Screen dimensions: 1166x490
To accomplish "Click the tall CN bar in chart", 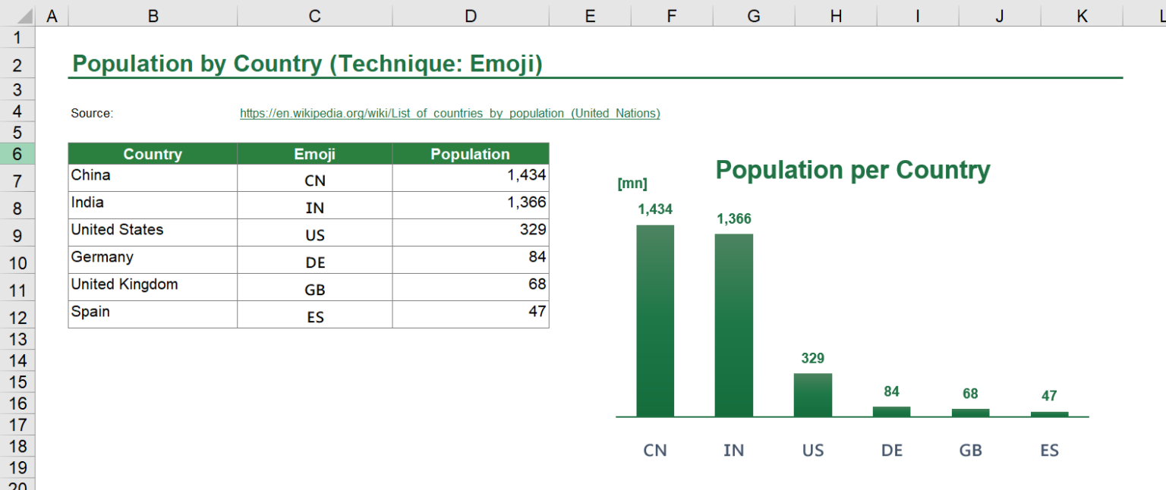I will click(654, 321).
